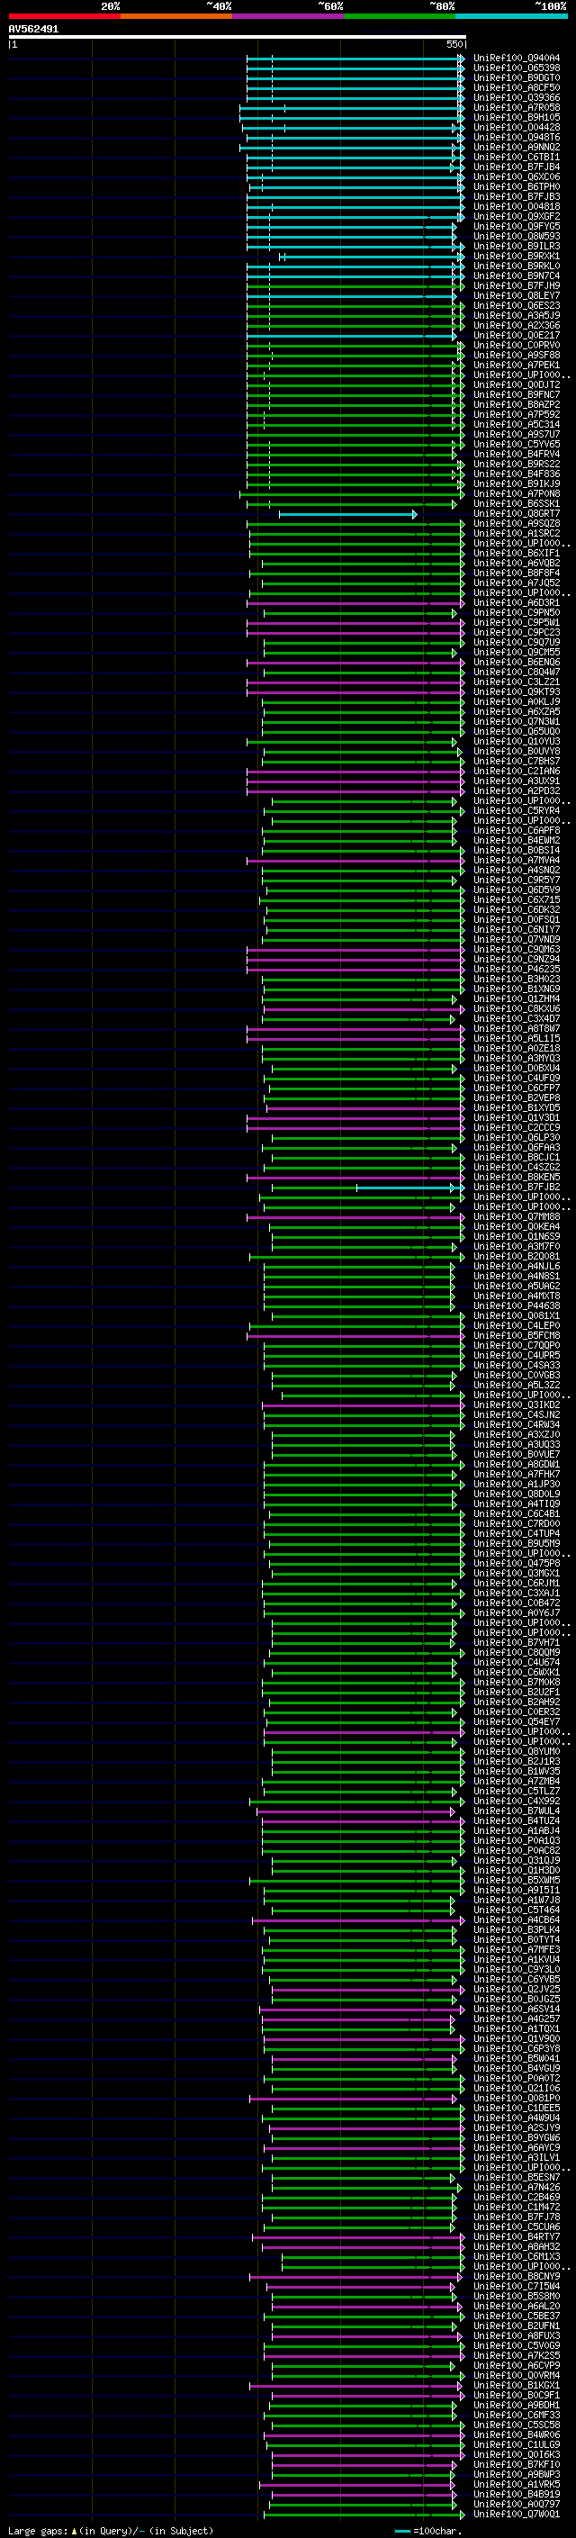Click the UniRef100_C3LZ21 label
This screenshot has width=576, height=2538.
pos(516,682)
